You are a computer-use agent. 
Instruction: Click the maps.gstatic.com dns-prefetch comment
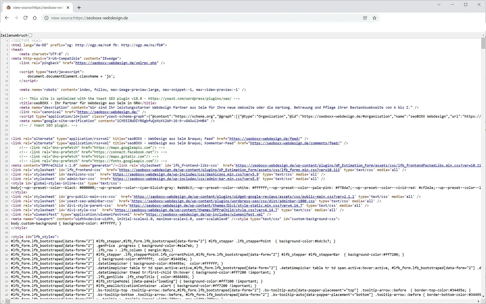point(89,157)
